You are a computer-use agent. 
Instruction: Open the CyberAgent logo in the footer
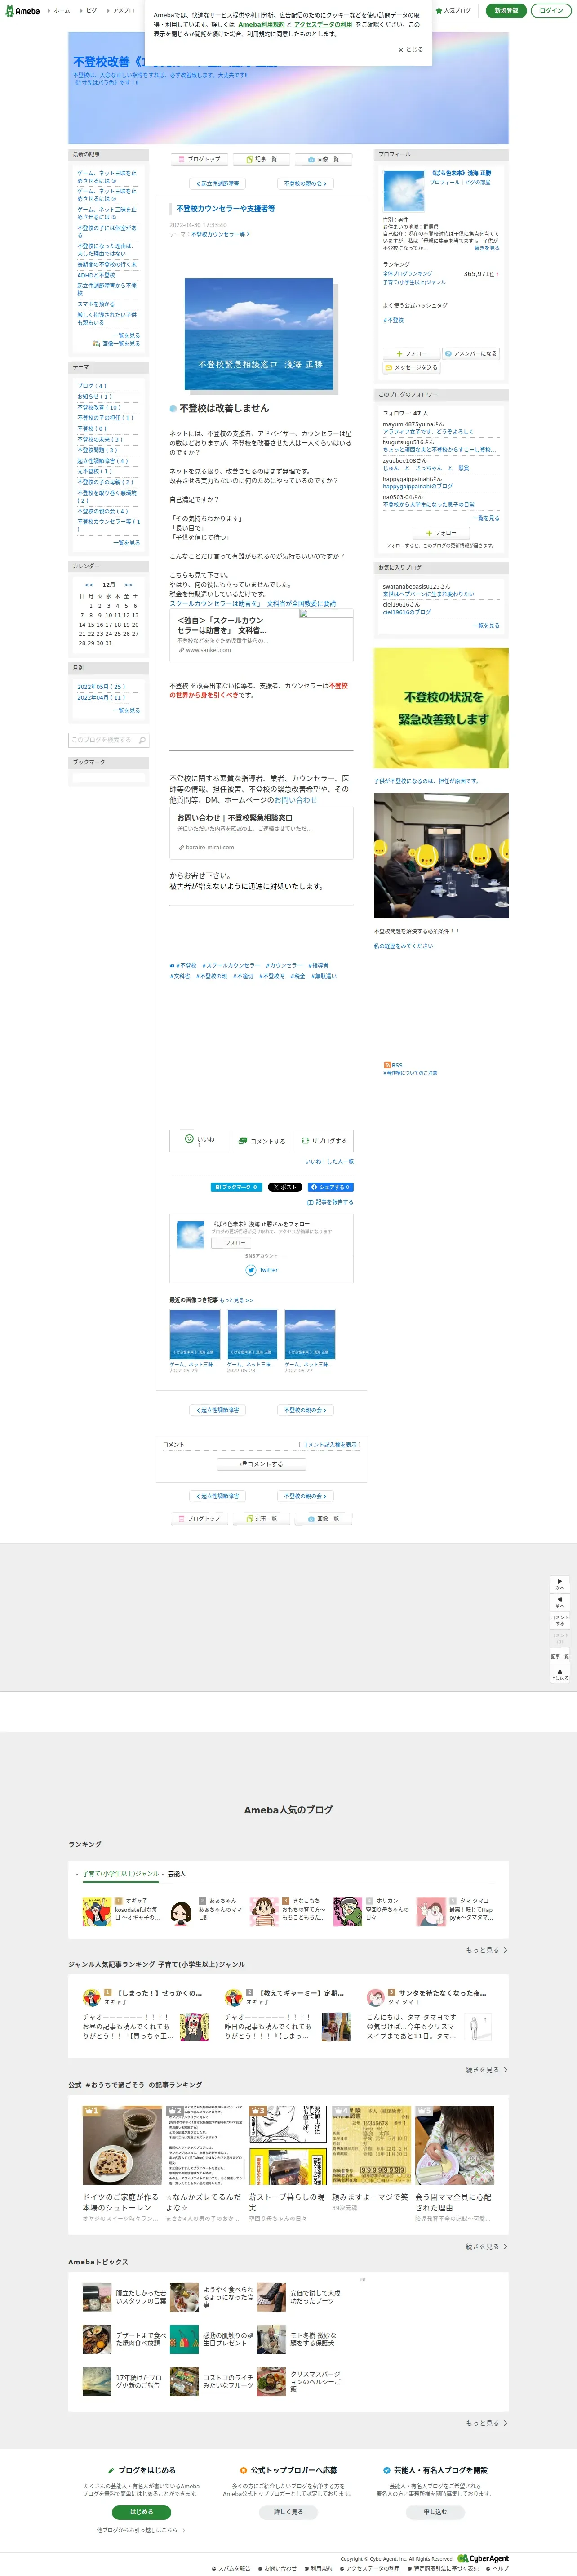point(483,2559)
